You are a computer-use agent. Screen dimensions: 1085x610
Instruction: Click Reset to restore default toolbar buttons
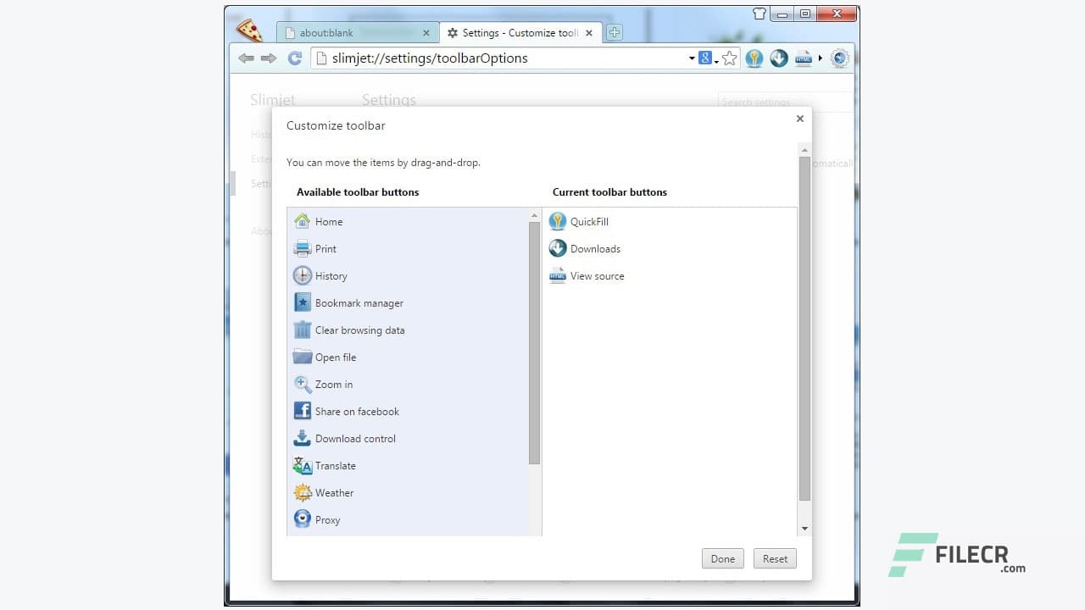point(774,558)
